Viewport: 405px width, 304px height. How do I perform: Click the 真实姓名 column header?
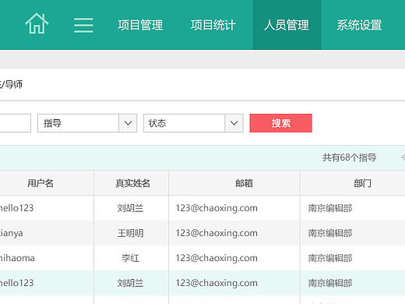click(132, 183)
